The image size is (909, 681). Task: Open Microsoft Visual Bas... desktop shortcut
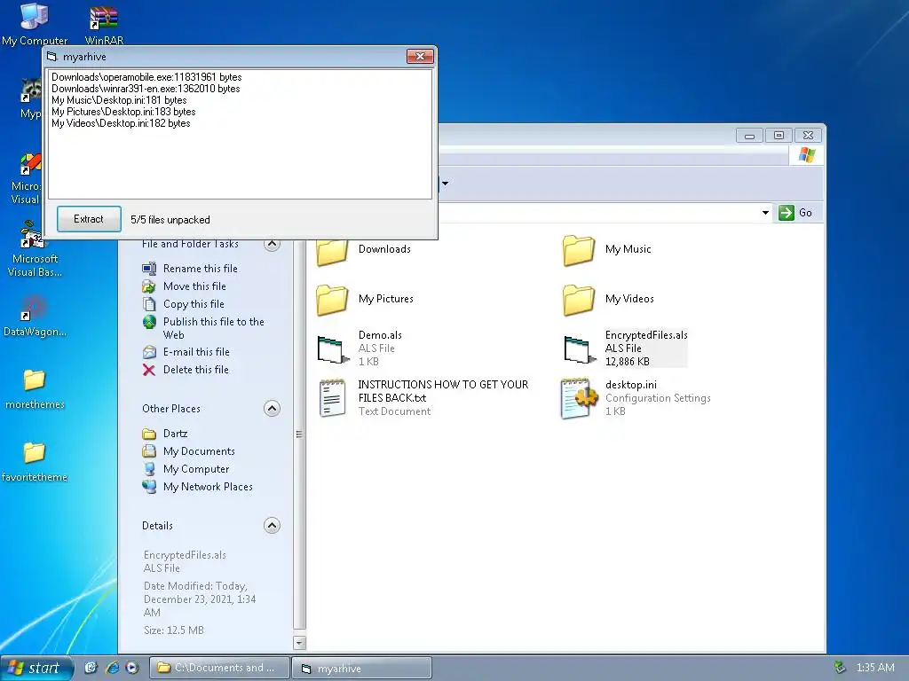point(35,250)
